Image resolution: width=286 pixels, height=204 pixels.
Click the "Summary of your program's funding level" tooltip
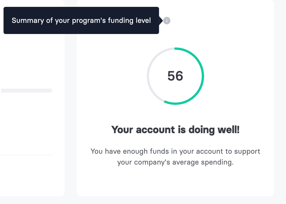tap(81, 21)
